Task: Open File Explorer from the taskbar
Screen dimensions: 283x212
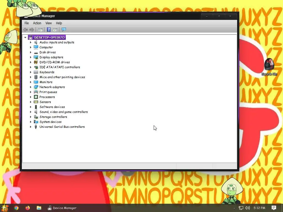Action: coord(39,208)
